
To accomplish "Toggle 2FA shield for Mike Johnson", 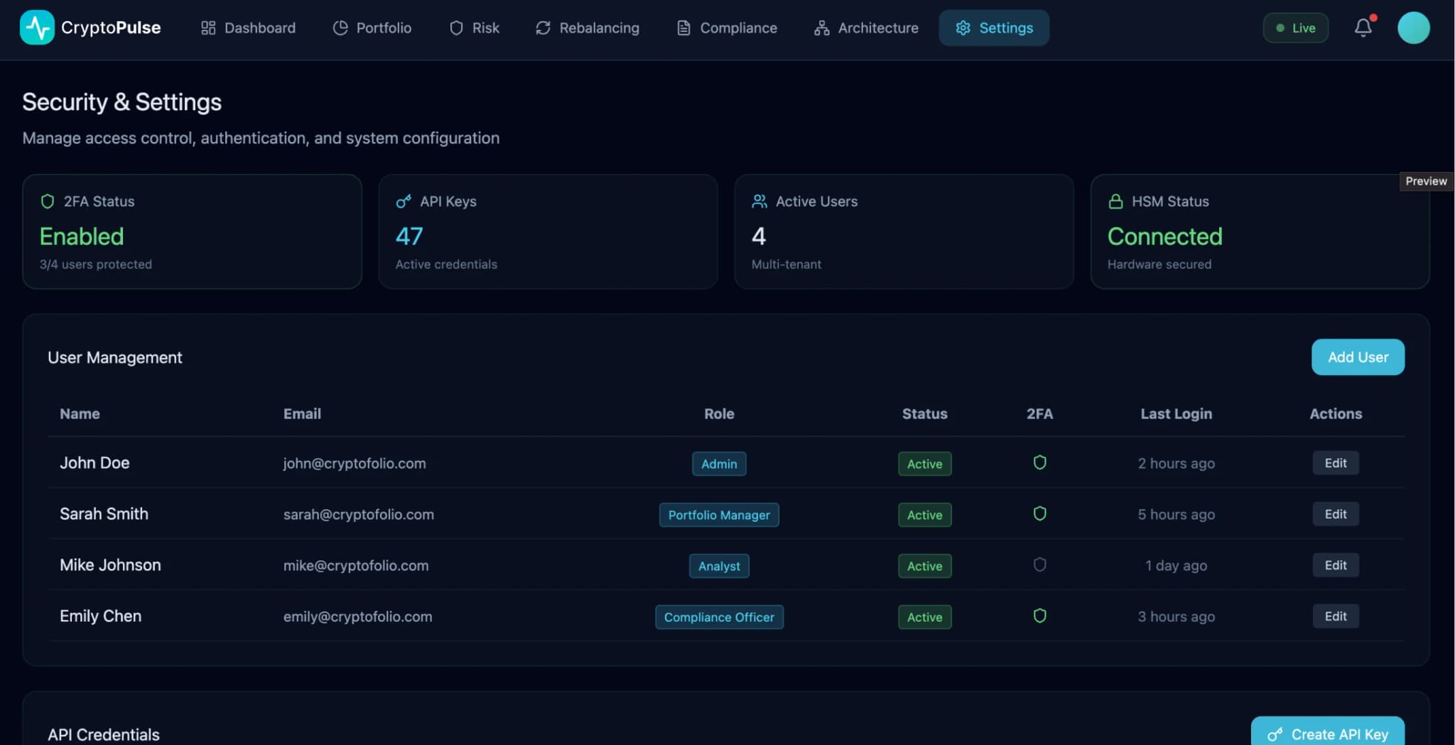I will point(1039,565).
